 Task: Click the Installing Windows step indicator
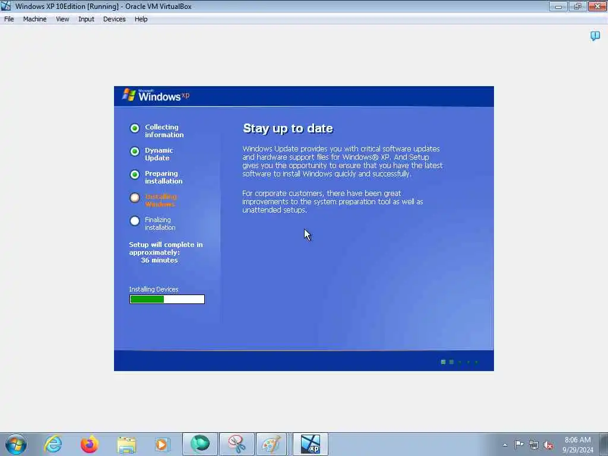pos(135,198)
